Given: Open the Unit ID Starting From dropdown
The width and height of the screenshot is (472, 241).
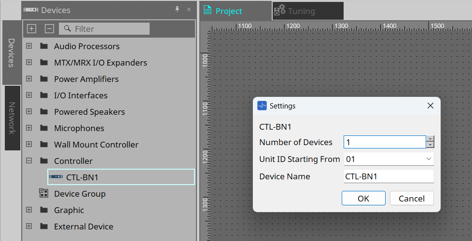Looking at the screenshot, I should [x=389, y=159].
